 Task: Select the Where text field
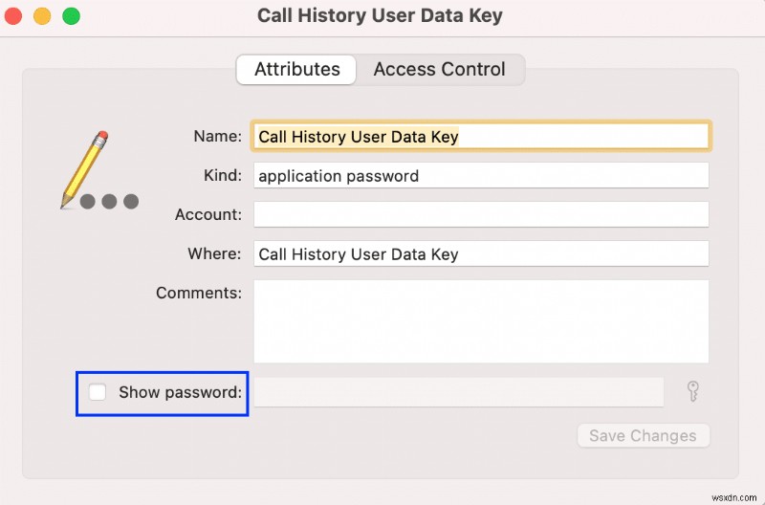tap(481, 253)
